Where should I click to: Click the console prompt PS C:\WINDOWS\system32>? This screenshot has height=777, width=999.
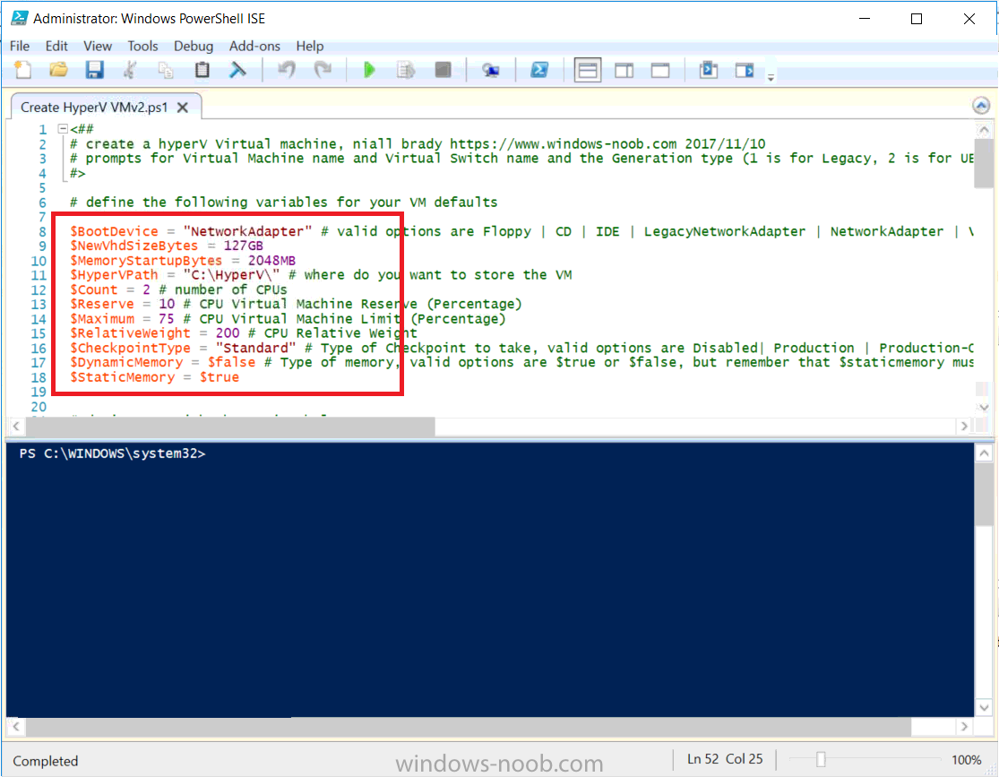coord(112,453)
